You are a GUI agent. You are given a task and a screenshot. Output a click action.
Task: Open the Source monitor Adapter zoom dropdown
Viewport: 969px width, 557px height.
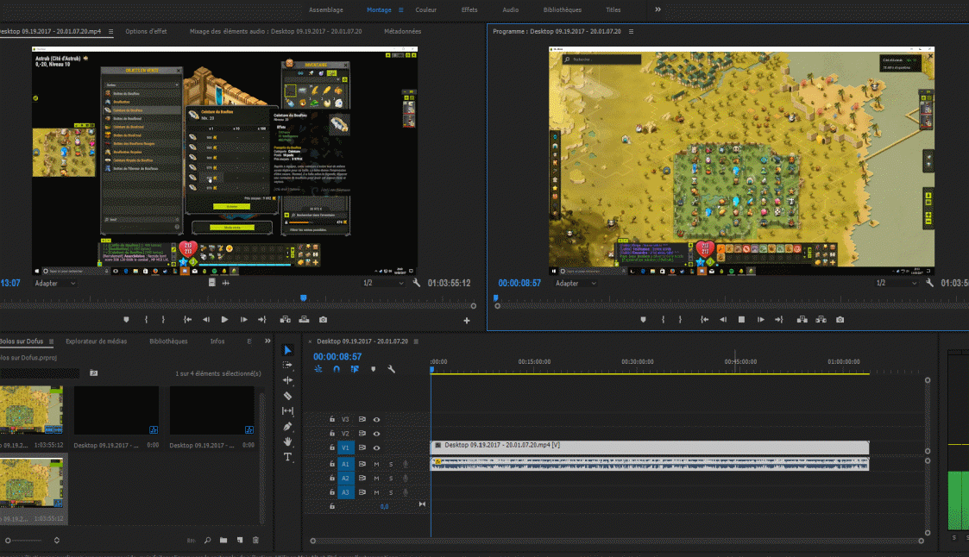point(55,284)
